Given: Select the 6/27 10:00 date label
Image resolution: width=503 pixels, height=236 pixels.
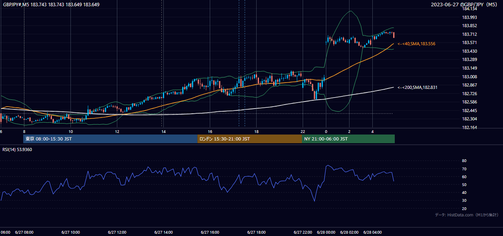Looking at the screenshot, I should point(70,232).
